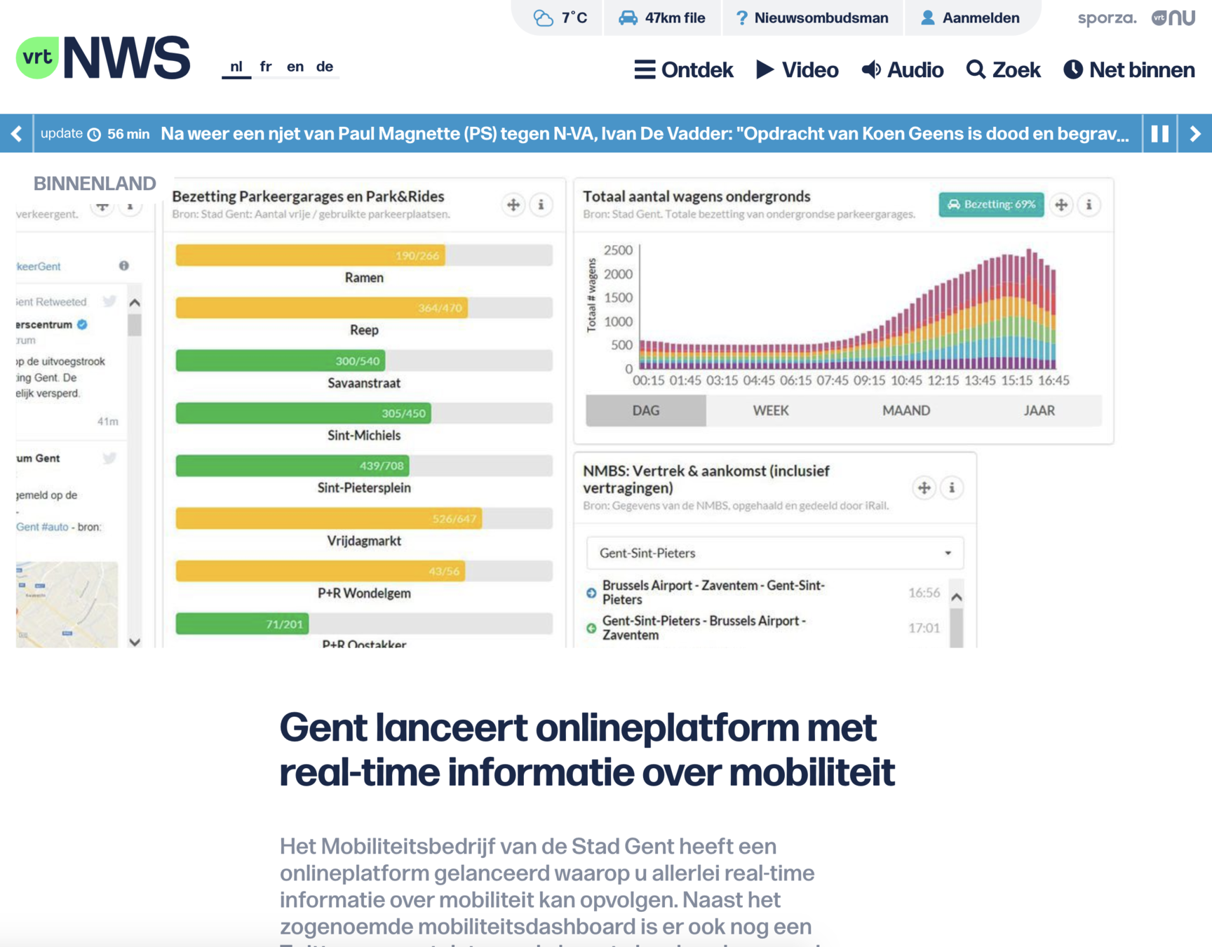Viewport: 1212px width, 947px height.
Task: Open the map thumbnail in tweet
Action: (67, 605)
